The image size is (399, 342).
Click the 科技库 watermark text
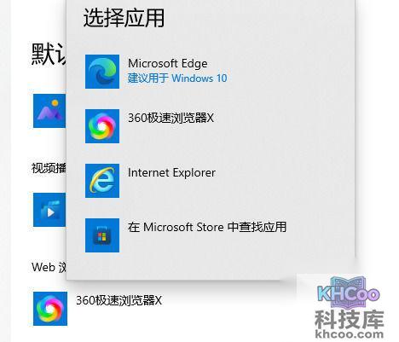pos(350,319)
